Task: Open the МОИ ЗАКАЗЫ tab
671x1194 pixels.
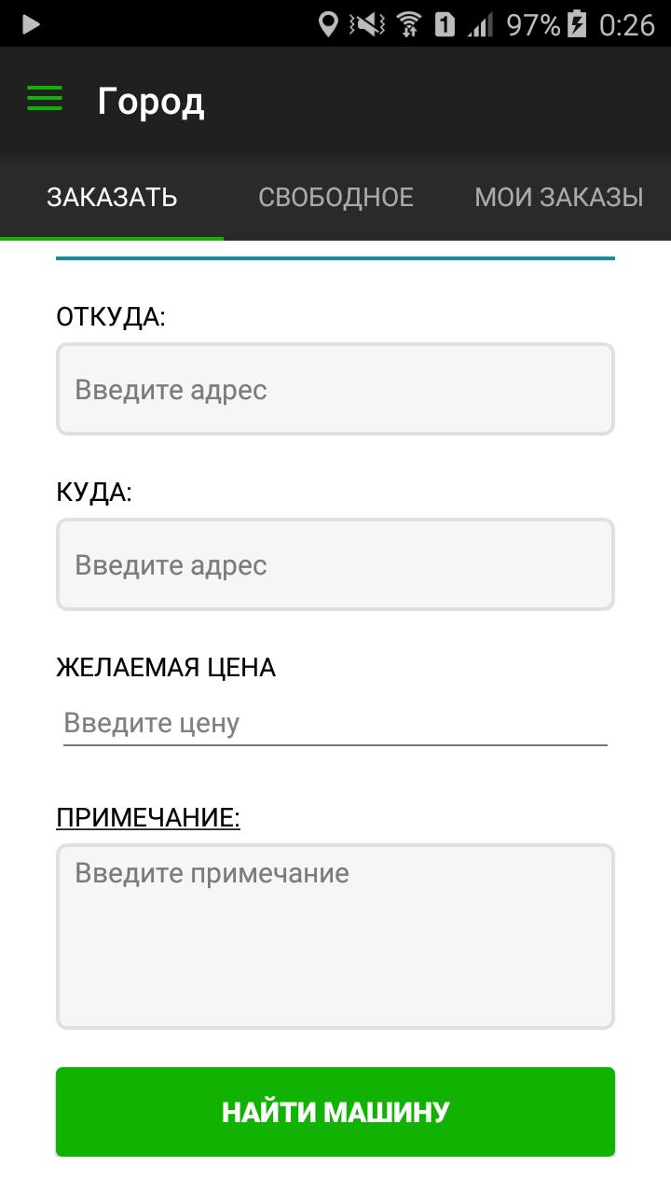Action: coord(559,197)
